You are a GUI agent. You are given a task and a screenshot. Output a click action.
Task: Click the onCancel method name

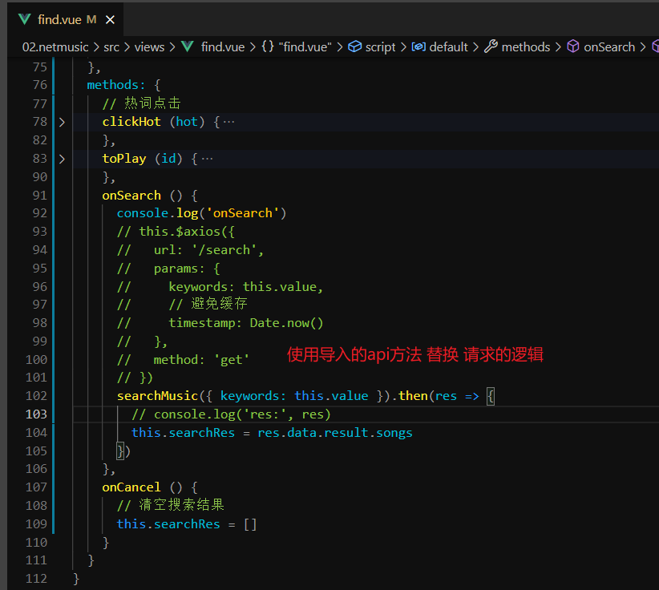(x=131, y=487)
